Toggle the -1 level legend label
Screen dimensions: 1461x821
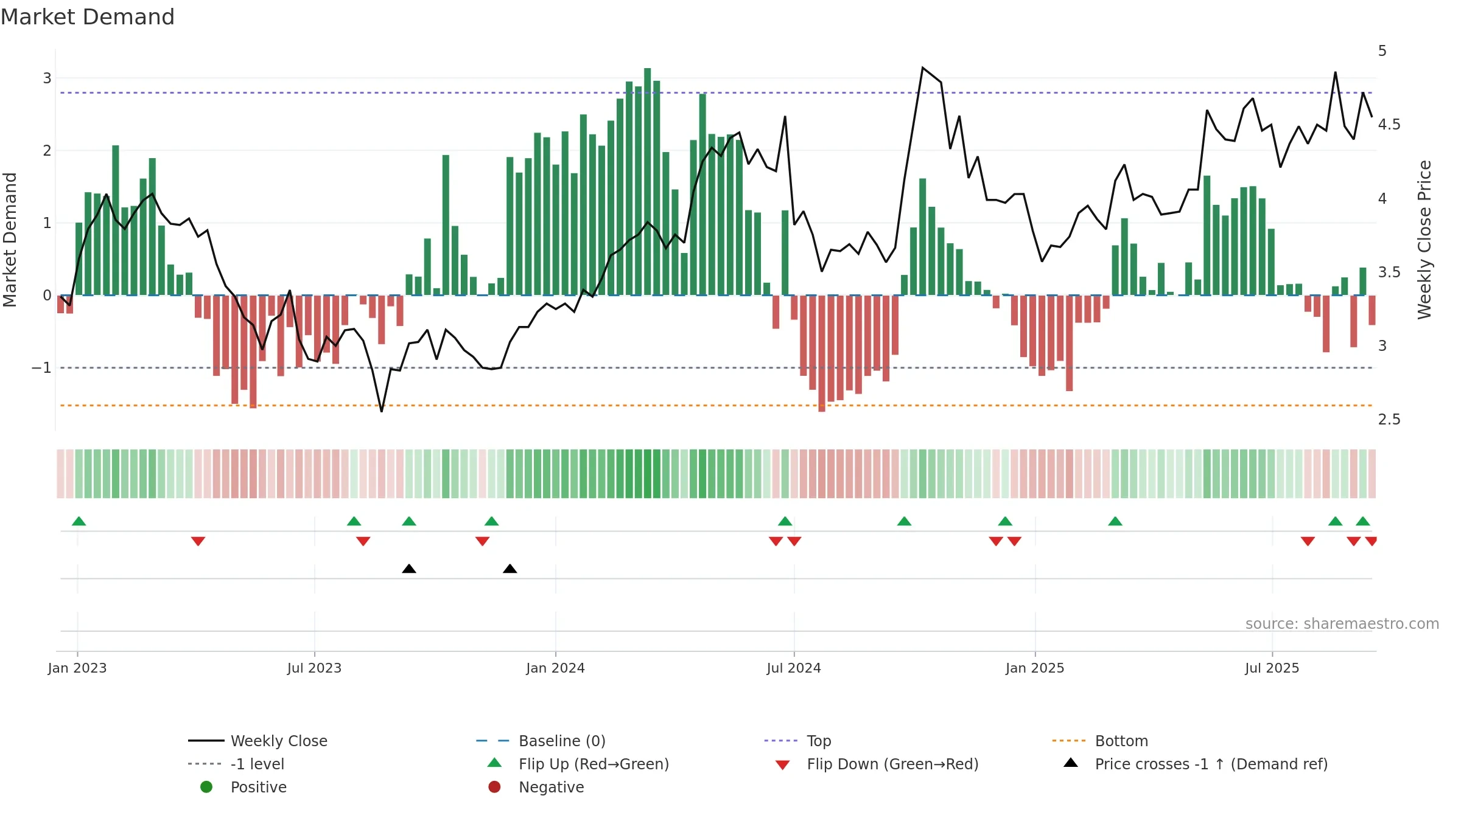click(x=258, y=764)
